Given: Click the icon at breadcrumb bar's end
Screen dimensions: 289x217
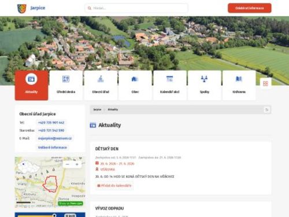Looking at the screenshot, I should pos(267,109).
